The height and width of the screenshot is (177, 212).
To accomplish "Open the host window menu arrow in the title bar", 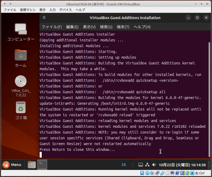I will (5, 4).
